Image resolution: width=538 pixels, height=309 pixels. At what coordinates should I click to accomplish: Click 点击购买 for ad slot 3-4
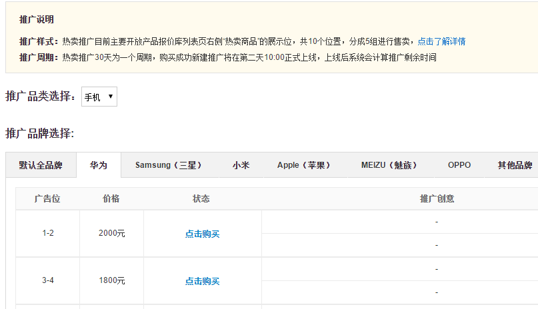202,281
